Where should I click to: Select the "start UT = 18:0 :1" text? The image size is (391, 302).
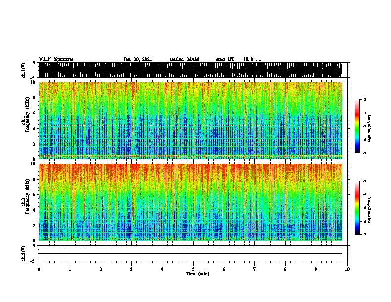238,59
